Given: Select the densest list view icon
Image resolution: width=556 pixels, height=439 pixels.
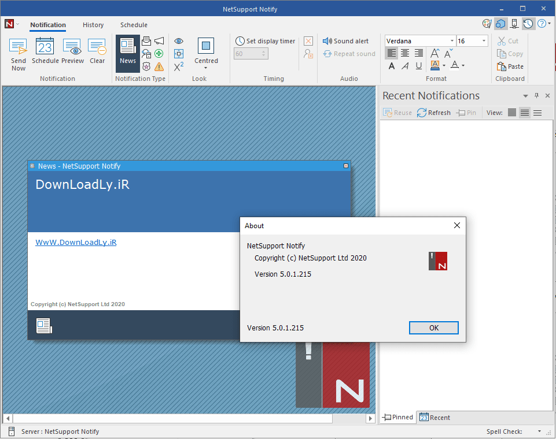Looking at the screenshot, I should click(511, 113).
